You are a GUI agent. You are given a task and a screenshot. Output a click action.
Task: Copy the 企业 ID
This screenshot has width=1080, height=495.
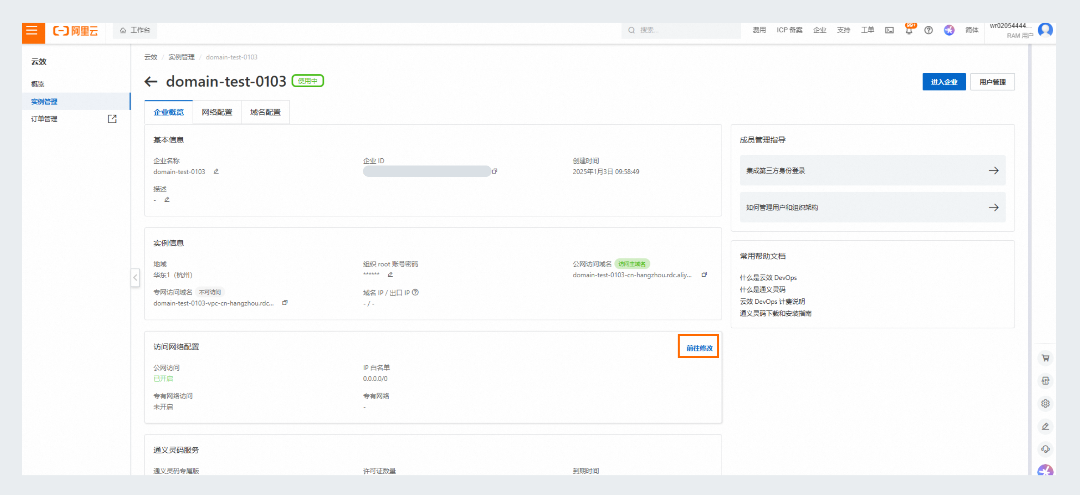[x=494, y=171]
